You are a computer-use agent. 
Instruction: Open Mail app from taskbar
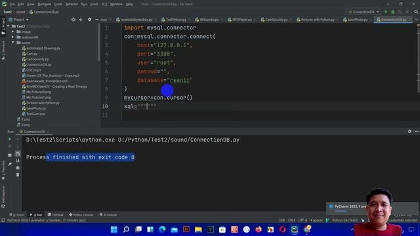174,229
